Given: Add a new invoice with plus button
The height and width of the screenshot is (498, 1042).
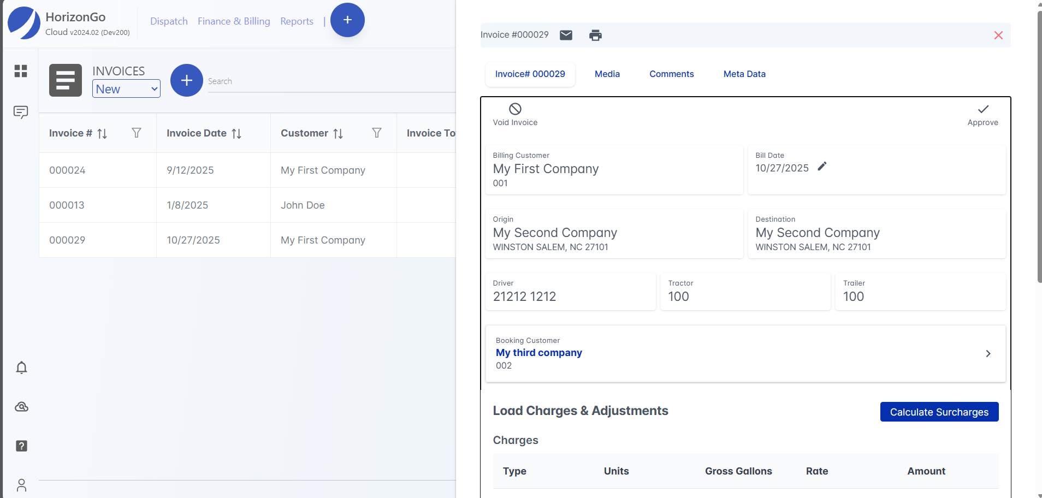Looking at the screenshot, I should pyautogui.click(x=186, y=80).
